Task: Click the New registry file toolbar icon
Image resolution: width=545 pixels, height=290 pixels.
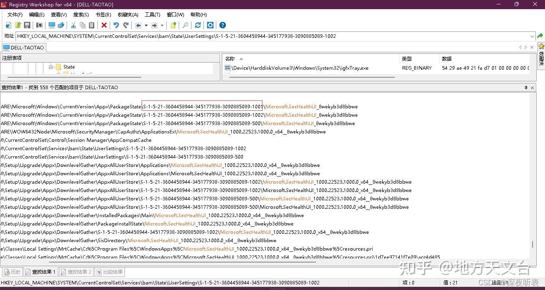Action: click(8, 25)
